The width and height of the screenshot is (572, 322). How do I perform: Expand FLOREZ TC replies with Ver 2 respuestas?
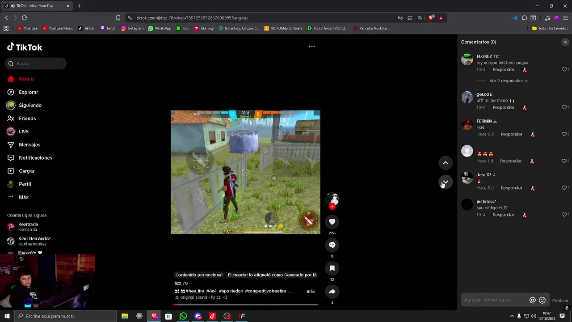pyautogui.click(x=509, y=81)
